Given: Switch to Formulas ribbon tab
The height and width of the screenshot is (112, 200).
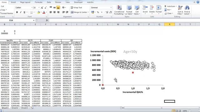Looking at the screenshot, I should point(38,2).
